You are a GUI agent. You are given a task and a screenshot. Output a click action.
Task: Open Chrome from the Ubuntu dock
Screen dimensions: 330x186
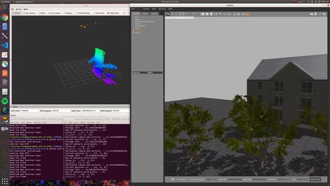5,17
